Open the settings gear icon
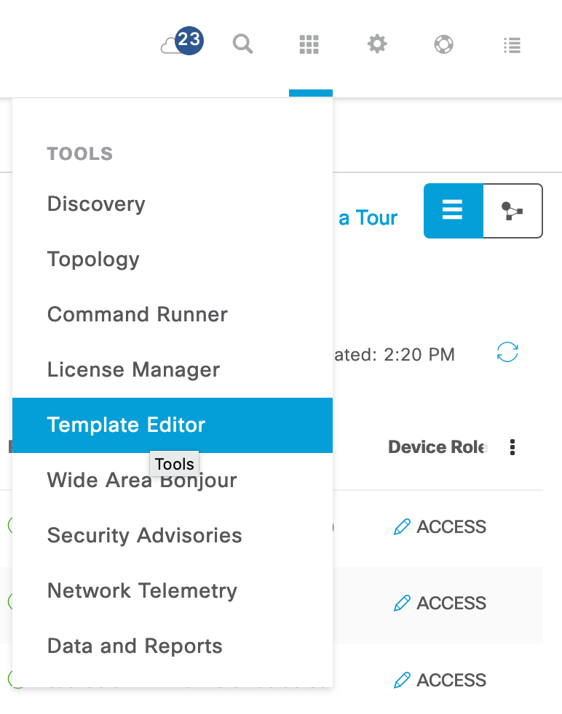Image resolution: width=562 pixels, height=714 pixels. pos(377,44)
